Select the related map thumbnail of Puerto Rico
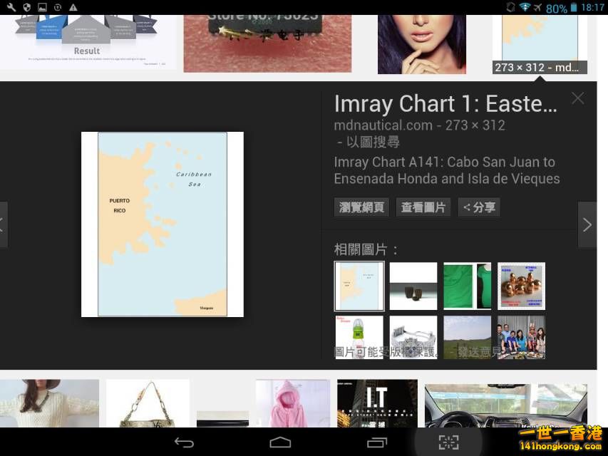Viewport: 608px width, 456px height. pos(359,286)
